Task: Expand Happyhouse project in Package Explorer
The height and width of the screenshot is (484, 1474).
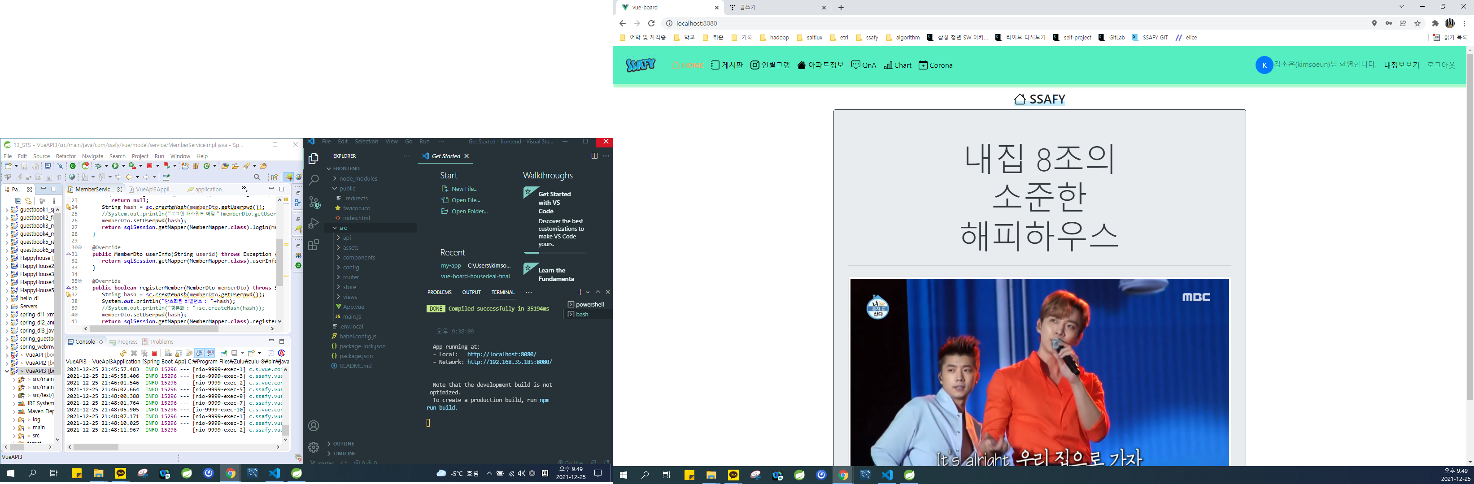Action: [x=7, y=258]
